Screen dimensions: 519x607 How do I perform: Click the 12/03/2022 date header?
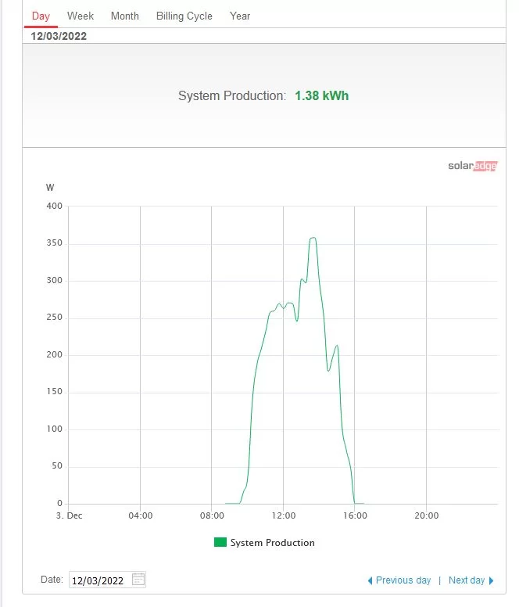(59, 36)
